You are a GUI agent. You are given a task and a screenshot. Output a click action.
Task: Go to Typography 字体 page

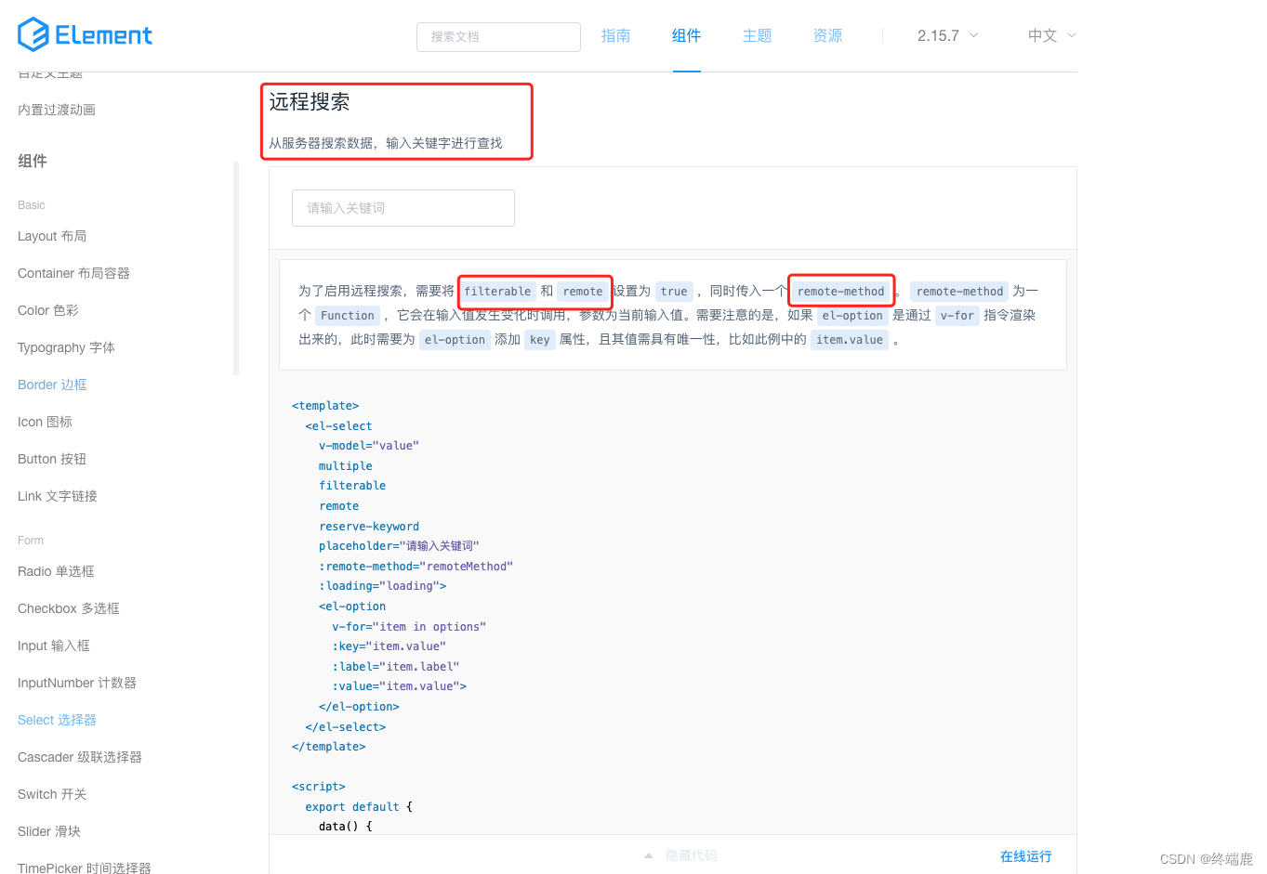pyautogui.click(x=66, y=347)
